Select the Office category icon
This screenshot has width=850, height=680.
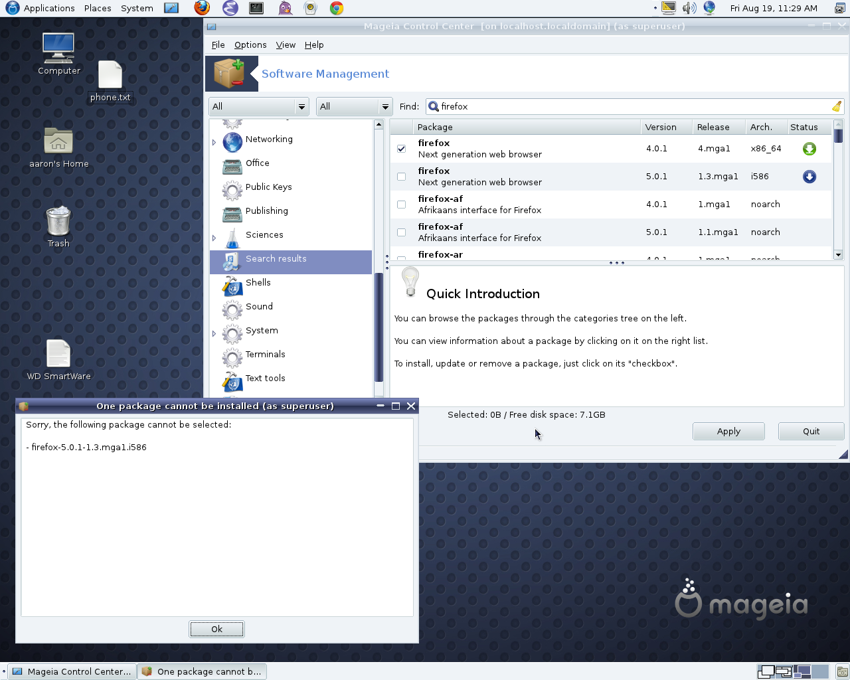coord(232,165)
